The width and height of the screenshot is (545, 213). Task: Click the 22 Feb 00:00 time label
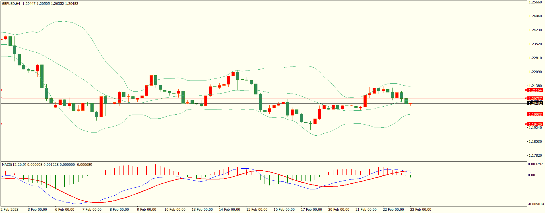tap(393, 210)
